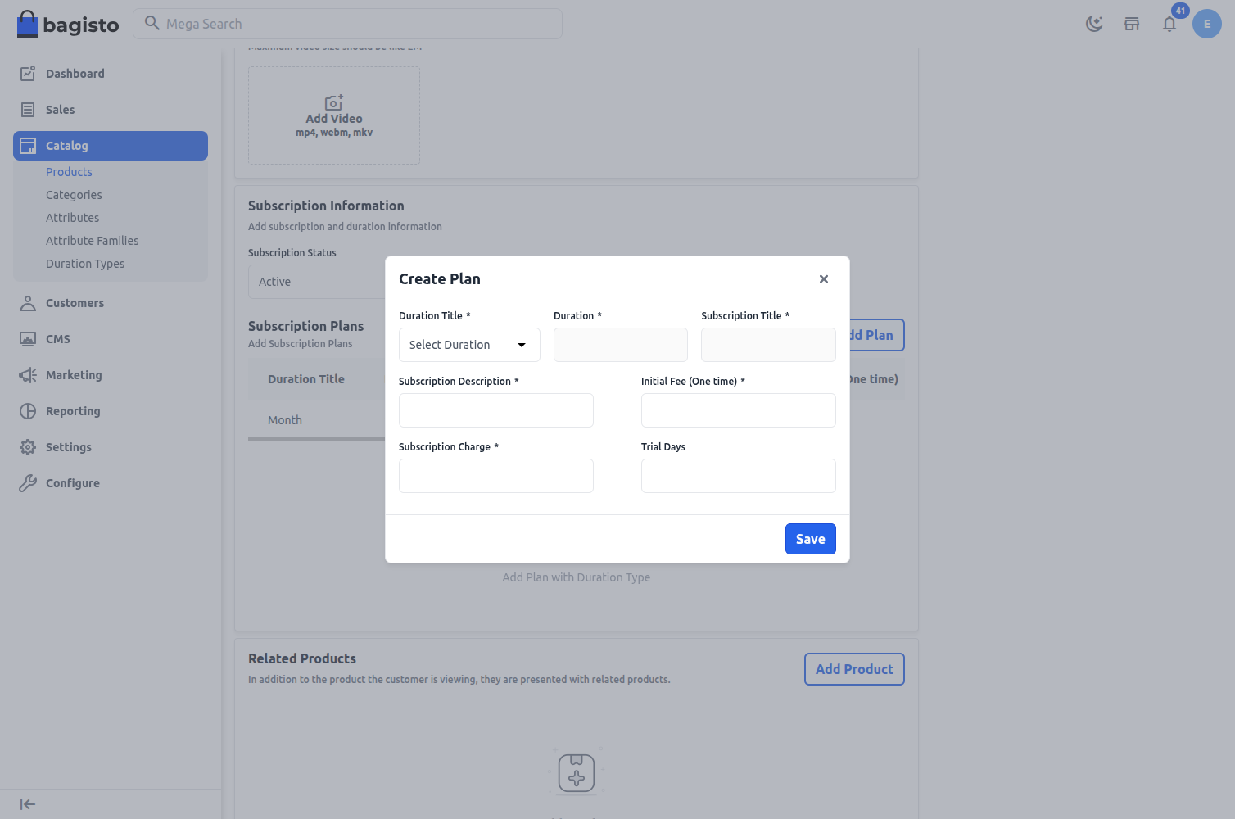This screenshot has height=819, width=1235.
Task: Switch to the Attribute Families page
Action: click(x=92, y=240)
